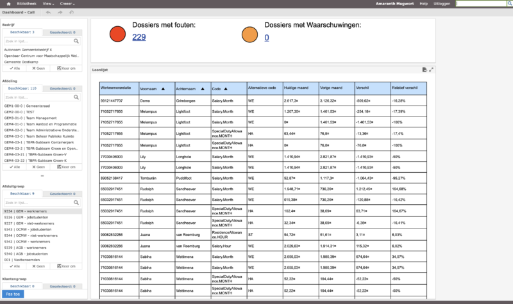Click the Bedrijf list search icon
The image size is (513, 304).
click(x=76, y=40)
